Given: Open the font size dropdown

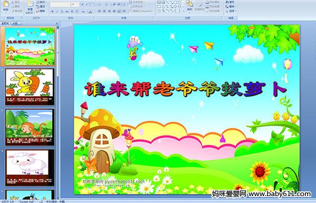Looking at the screenshot, I should tap(78, 4).
